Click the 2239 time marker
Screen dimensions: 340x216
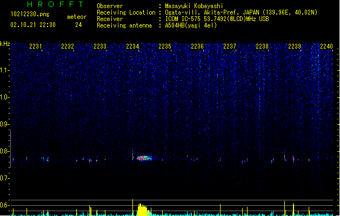coord(295,46)
